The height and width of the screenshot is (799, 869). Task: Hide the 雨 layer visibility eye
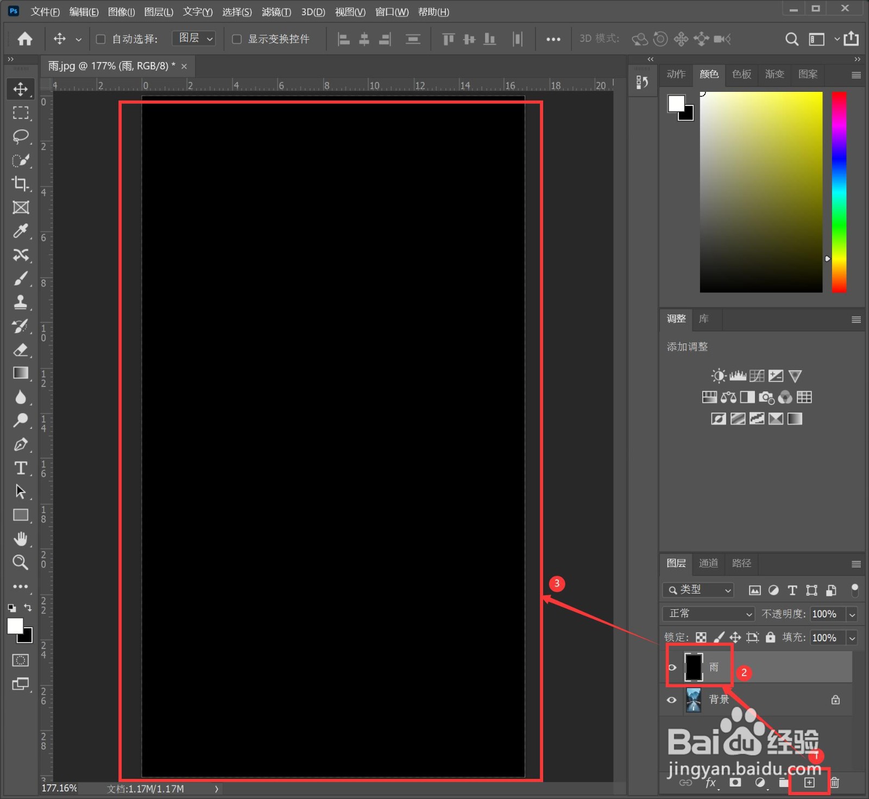[x=672, y=667]
